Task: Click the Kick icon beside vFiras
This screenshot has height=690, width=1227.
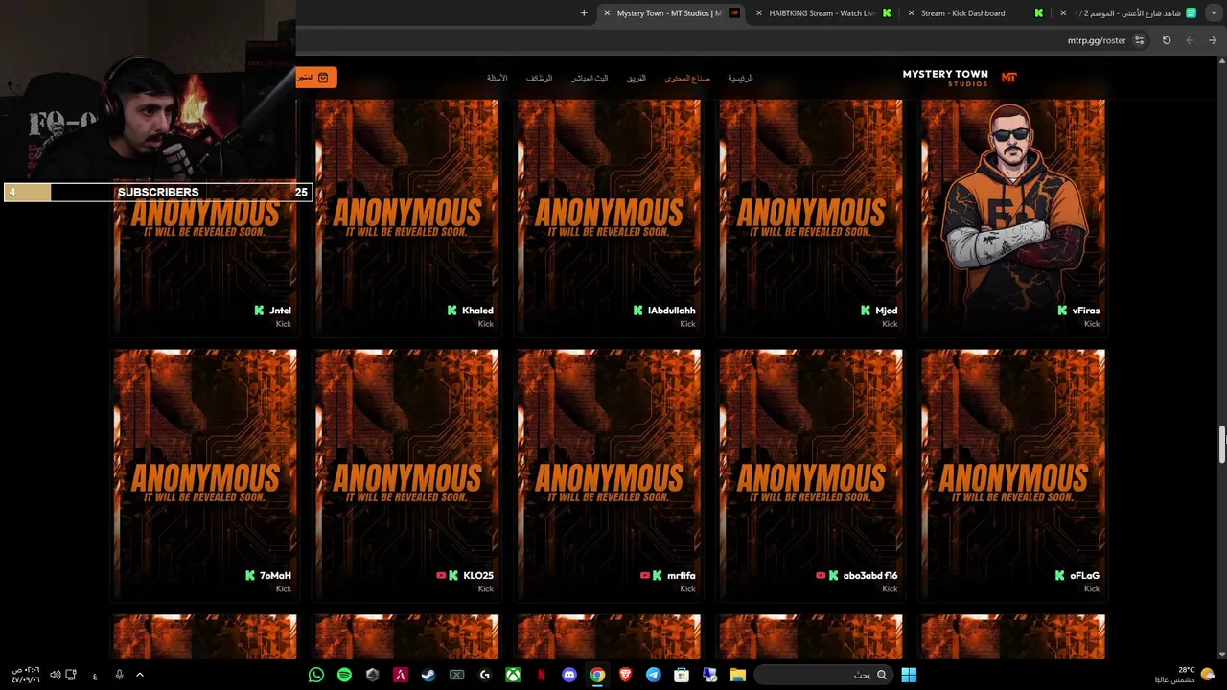Action: coord(1062,310)
